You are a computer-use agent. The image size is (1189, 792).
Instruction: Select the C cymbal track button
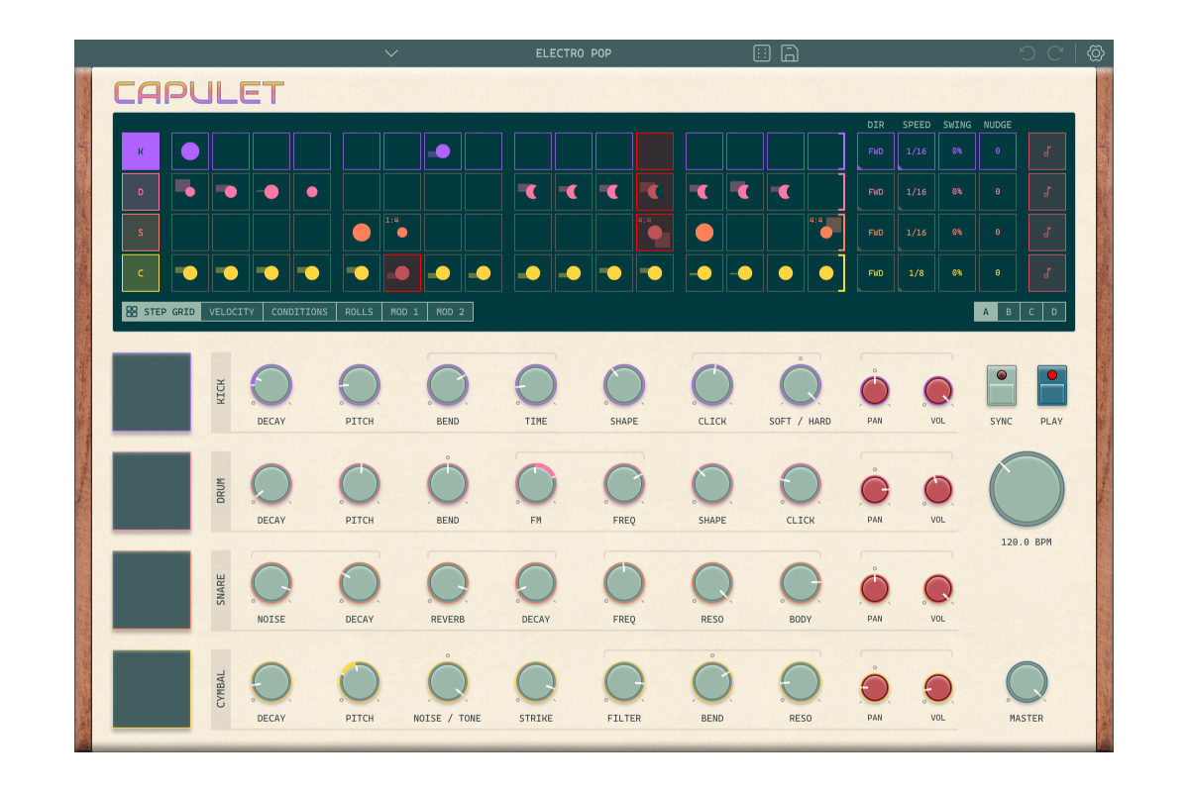point(141,273)
